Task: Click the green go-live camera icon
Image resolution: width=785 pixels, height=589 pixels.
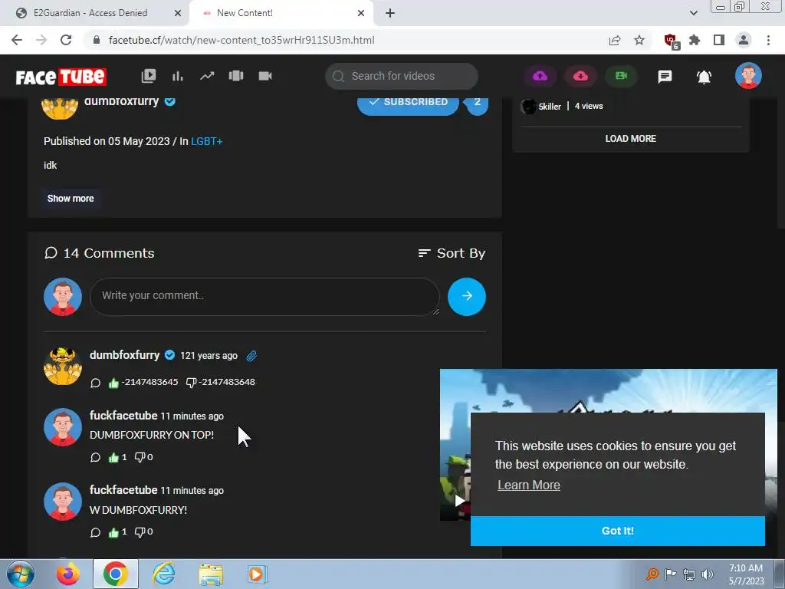Action: [x=621, y=76]
